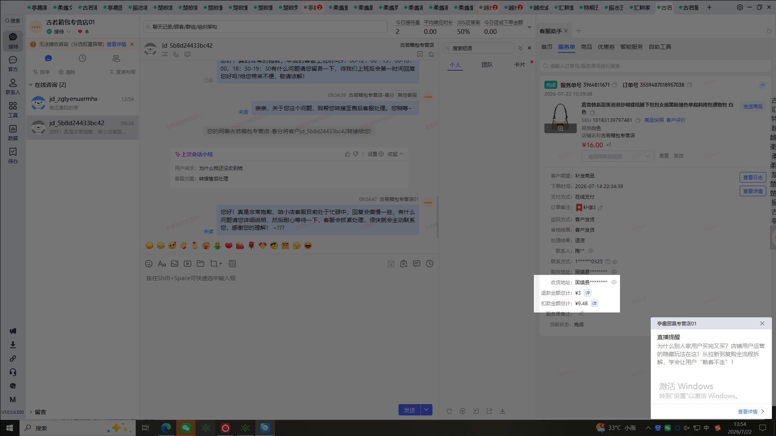Screen dimensions: 776x436
Task: Click the folder file icon in chat toolbar
Action: [200, 264]
